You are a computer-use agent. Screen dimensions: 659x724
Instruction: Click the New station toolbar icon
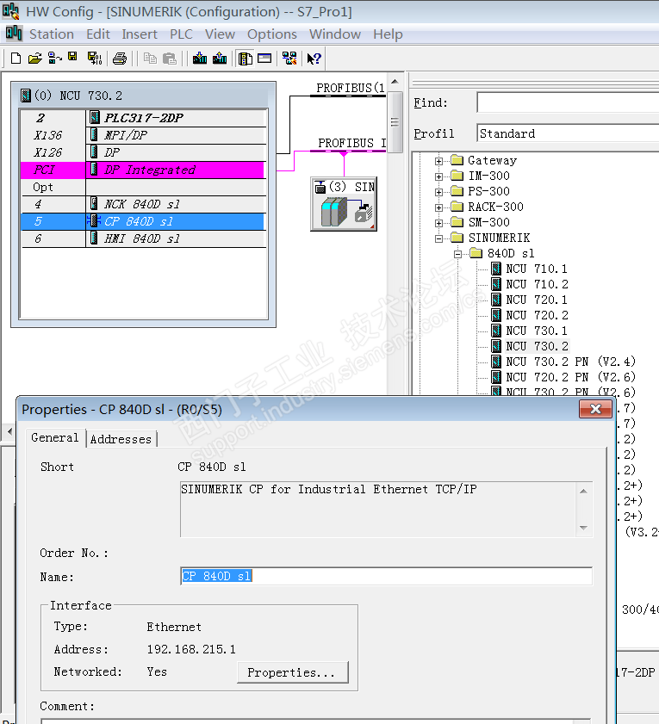point(16,59)
